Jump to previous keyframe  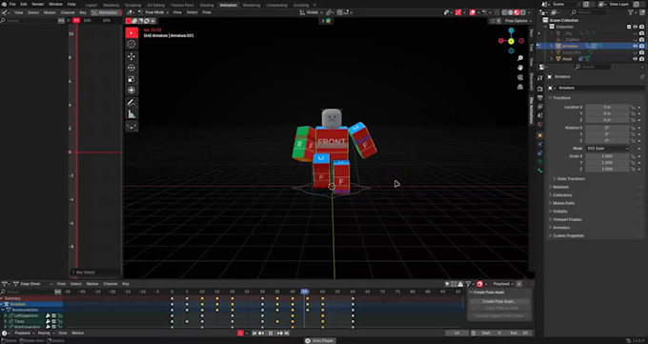(x=261, y=333)
